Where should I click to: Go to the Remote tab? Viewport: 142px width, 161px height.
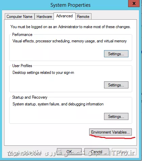(83, 17)
